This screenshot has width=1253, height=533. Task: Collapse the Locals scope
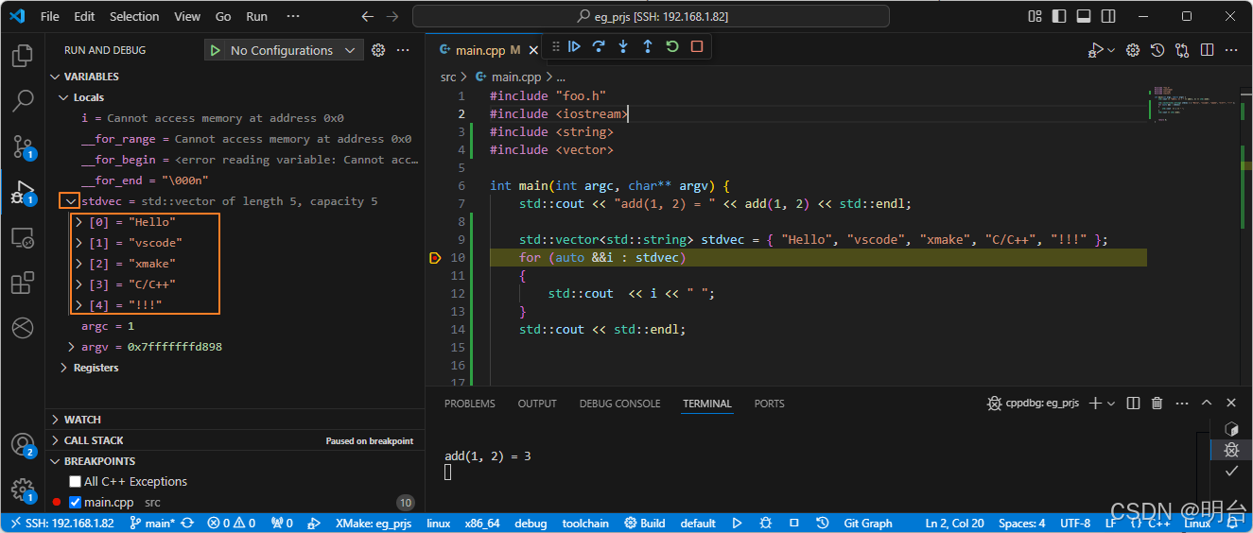click(x=64, y=97)
